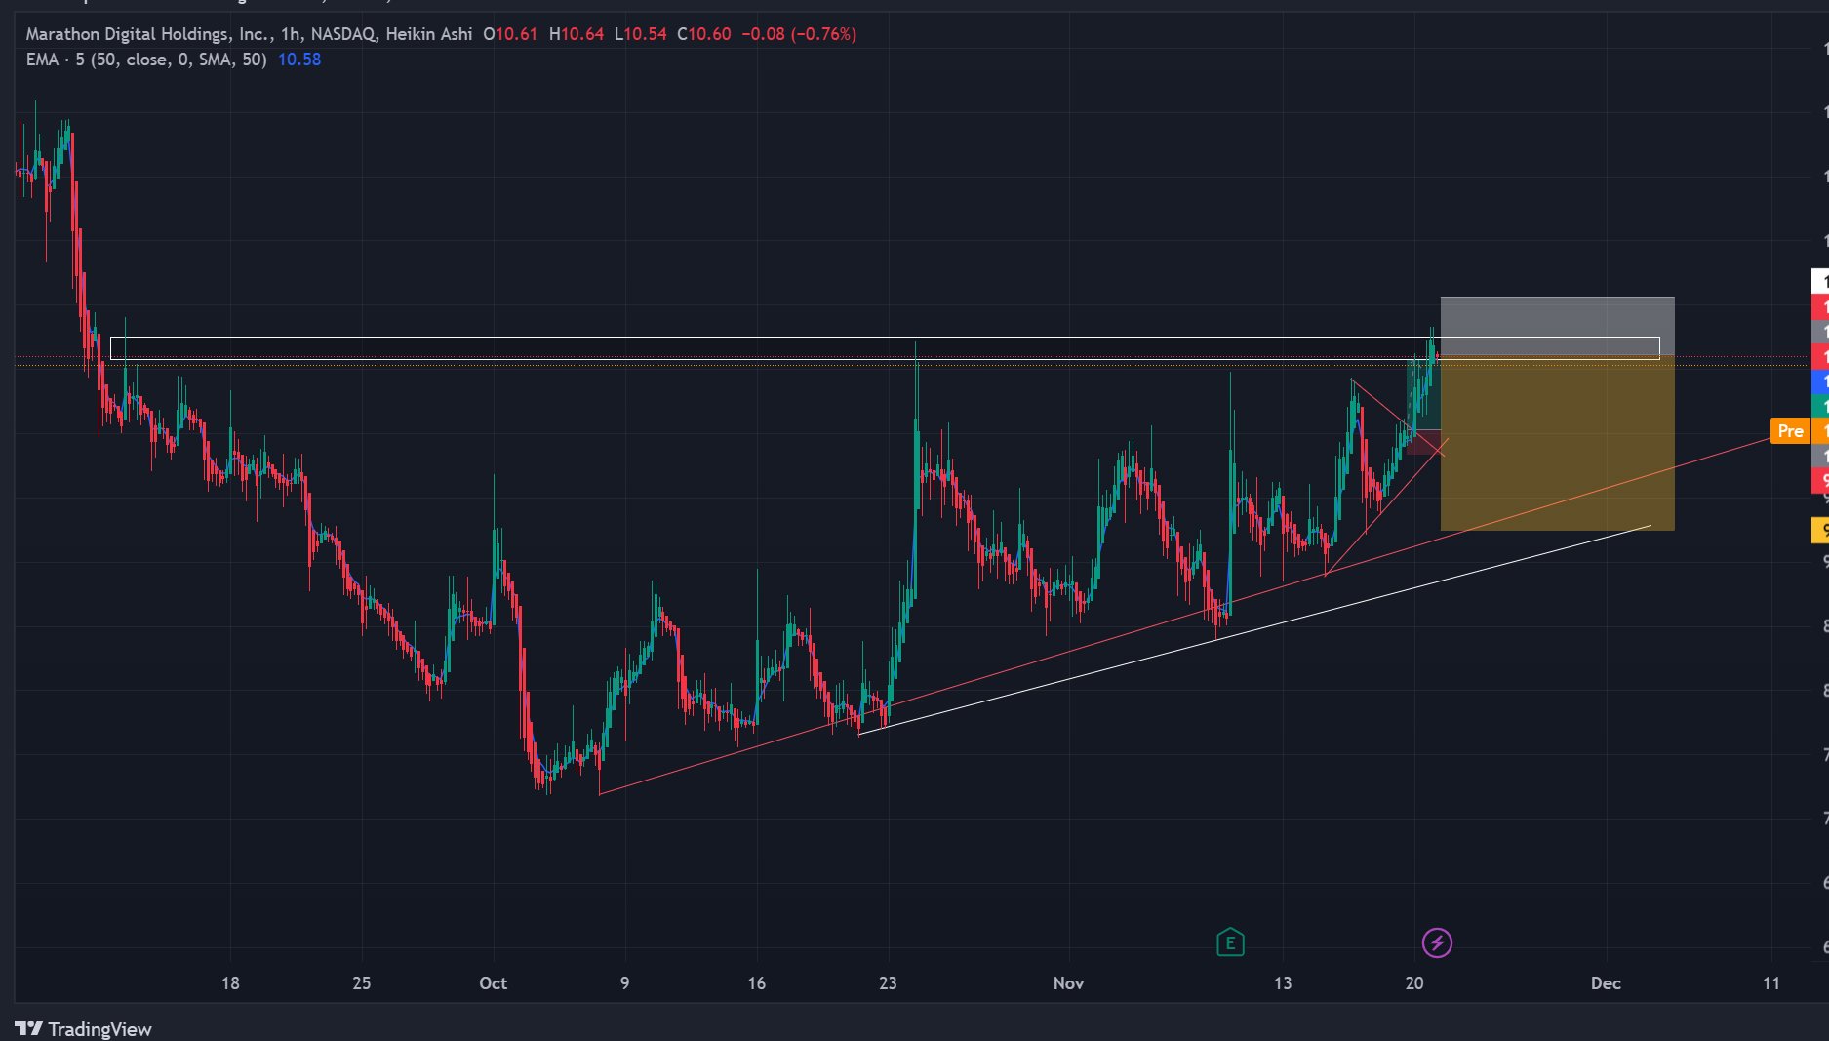Click the blue EMA value 10.58
The image size is (1829, 1041).
[299, 60]
